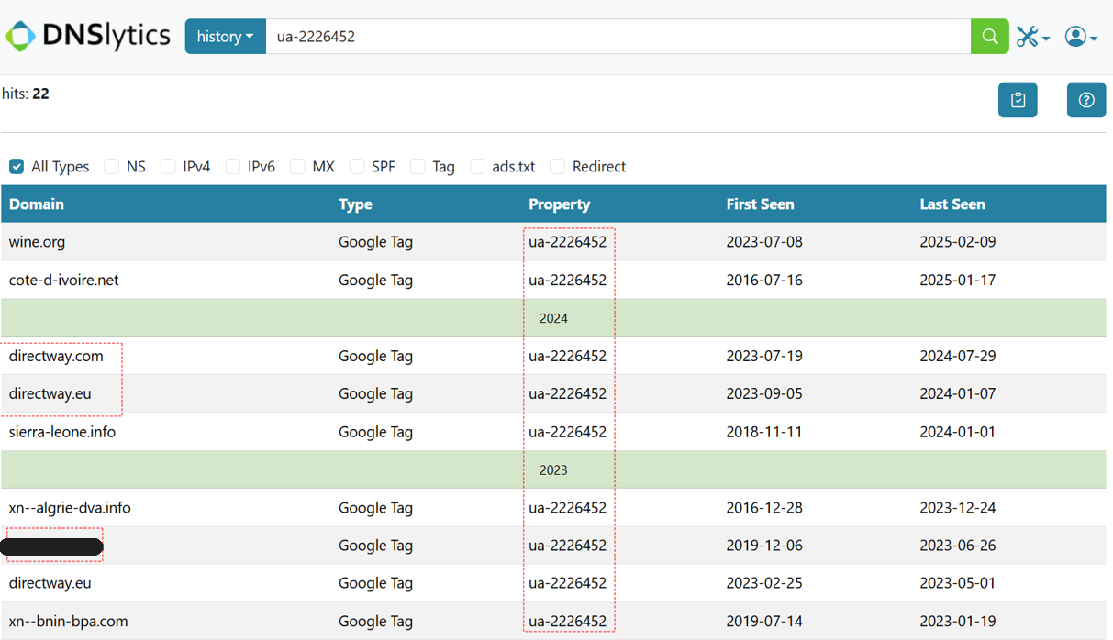Click Google Tag in the wine.org row

pyautogui.click(x=375, y=242)
